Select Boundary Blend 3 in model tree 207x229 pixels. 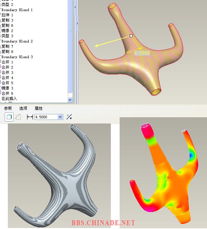17,57
